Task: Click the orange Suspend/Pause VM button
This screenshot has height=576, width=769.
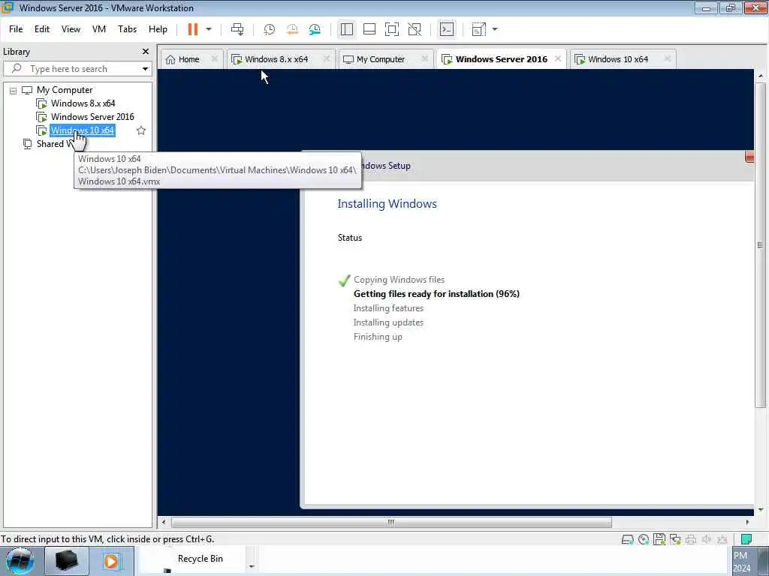Action: coord(193,29)
